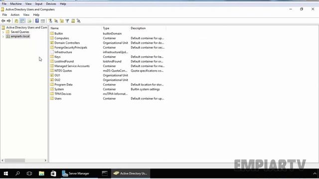Click the Users container folder icon
The image size is (319, 179).
pyautogui.click(x=52, y=98)
